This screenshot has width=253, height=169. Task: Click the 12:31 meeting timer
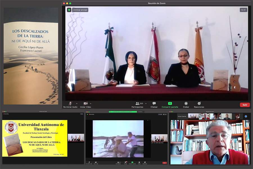pyautogui.click(x=243, y=10)
